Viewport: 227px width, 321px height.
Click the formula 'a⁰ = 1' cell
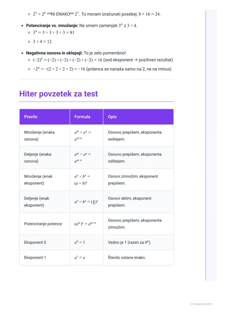[80, 242]
